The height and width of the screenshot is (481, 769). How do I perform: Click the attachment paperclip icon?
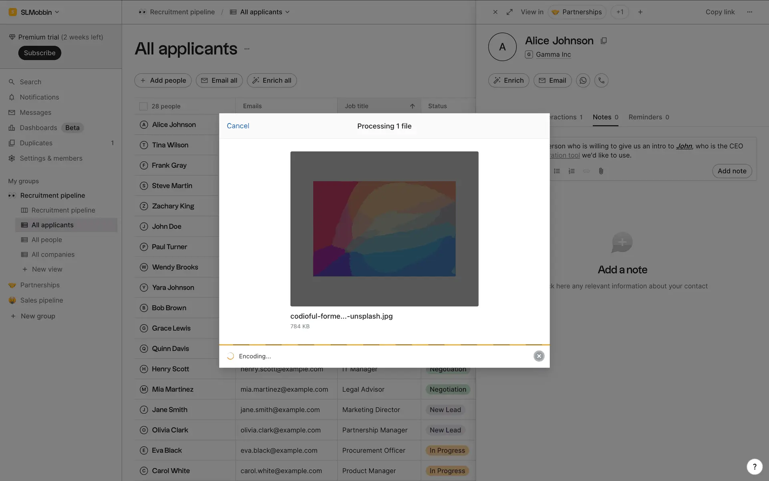coord(601,171)
